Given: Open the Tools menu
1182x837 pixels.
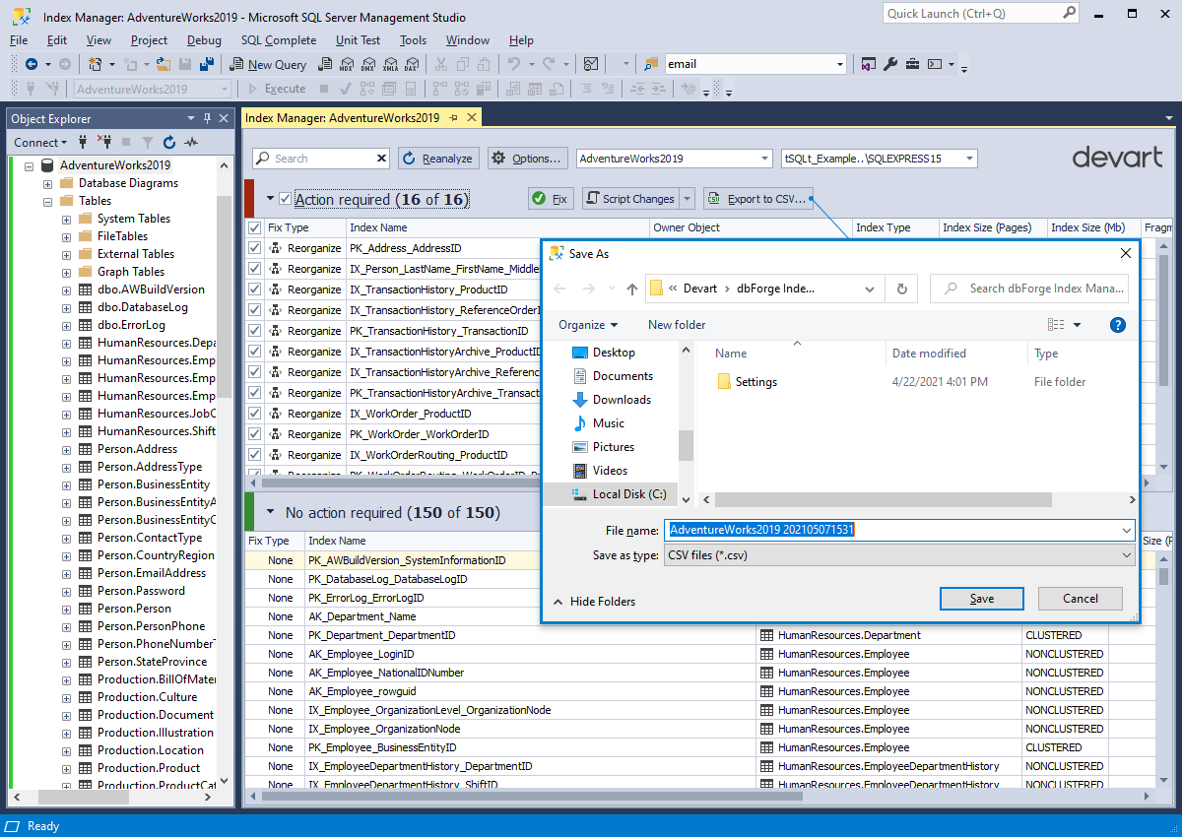Looking at the screenshot, I should pos(413,40).
